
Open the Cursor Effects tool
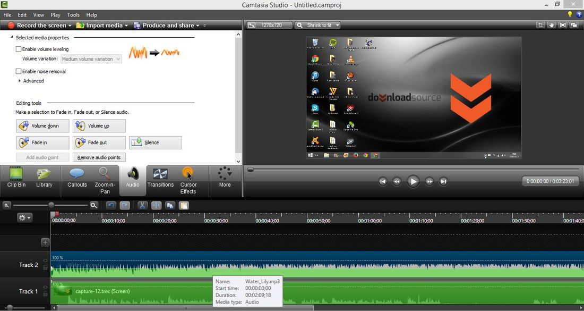tap(188, 181)
